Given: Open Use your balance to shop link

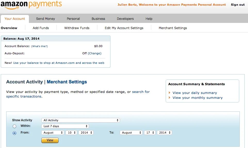Looking at the screenshot, I should pyautogui.click(x=59, y=63).
